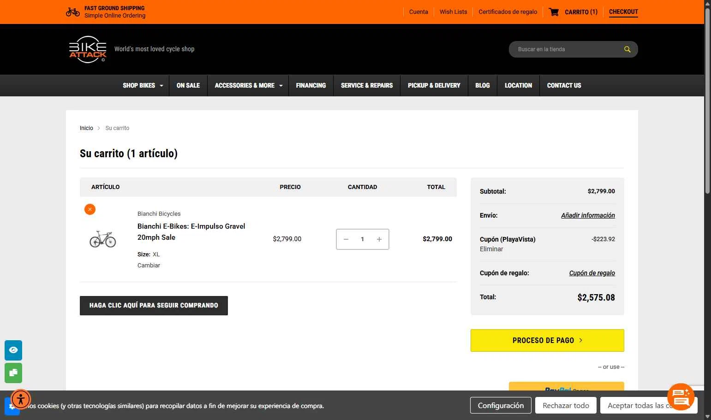
Task: Increase quantity with plus button
Action: 379,239
